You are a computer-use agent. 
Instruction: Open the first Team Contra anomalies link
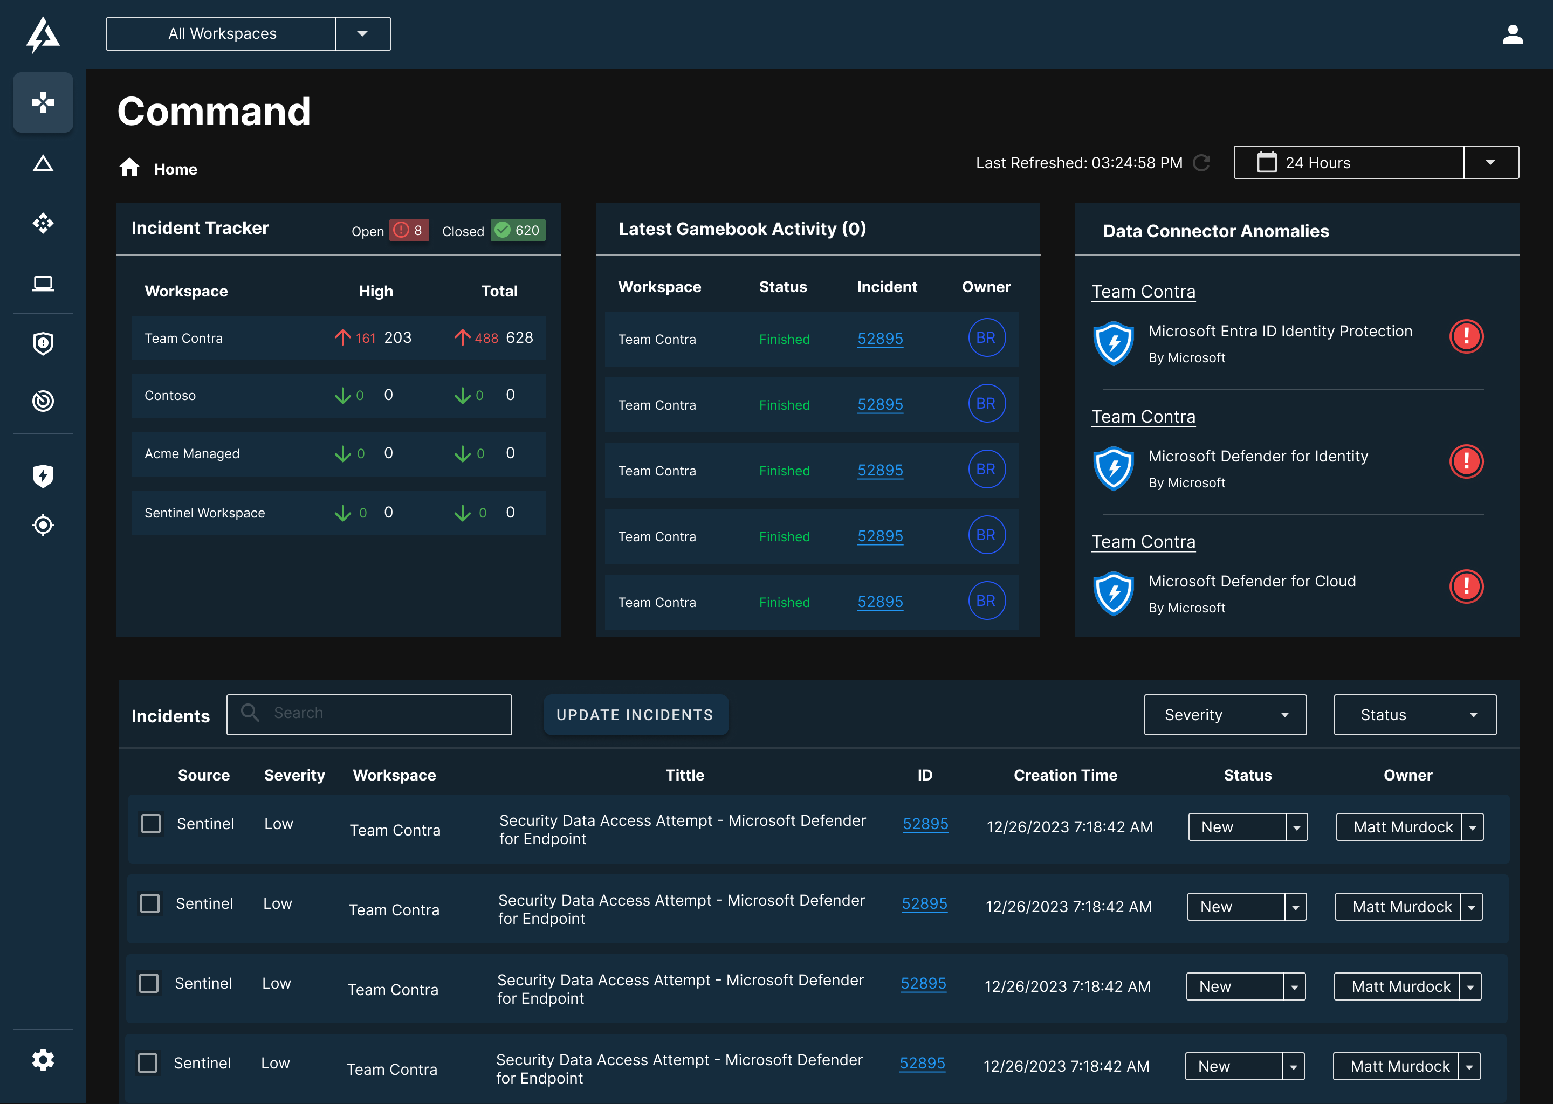click(x=1143, y=292)
